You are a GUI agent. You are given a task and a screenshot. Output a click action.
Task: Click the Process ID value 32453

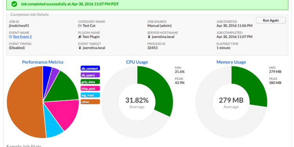pos(152,48)
